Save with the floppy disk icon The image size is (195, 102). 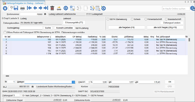click(16, 8)
